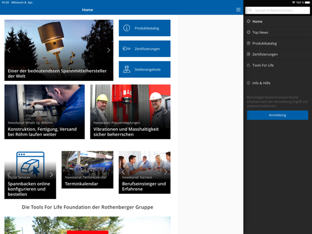Click 'Die Tools For Life Foundation' heading
312x234 pixels.
(x=88, y=207)
